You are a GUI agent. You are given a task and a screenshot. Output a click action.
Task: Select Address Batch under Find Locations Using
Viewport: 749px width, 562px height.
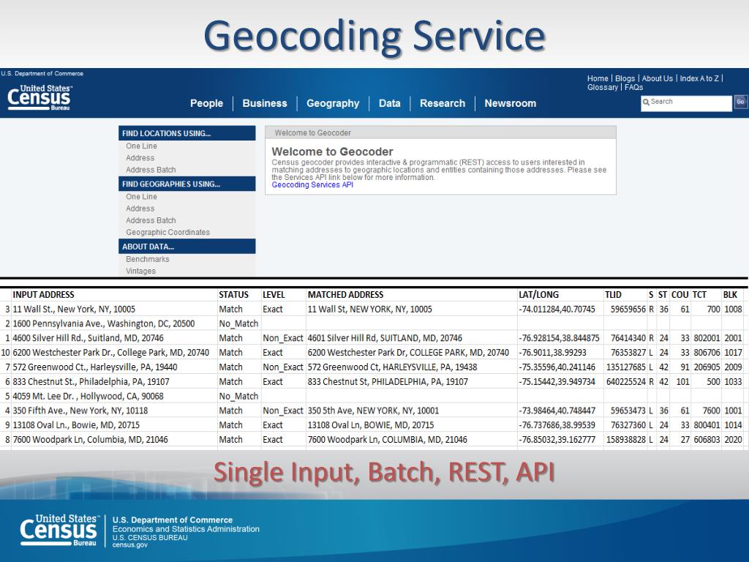coord(151,170)
